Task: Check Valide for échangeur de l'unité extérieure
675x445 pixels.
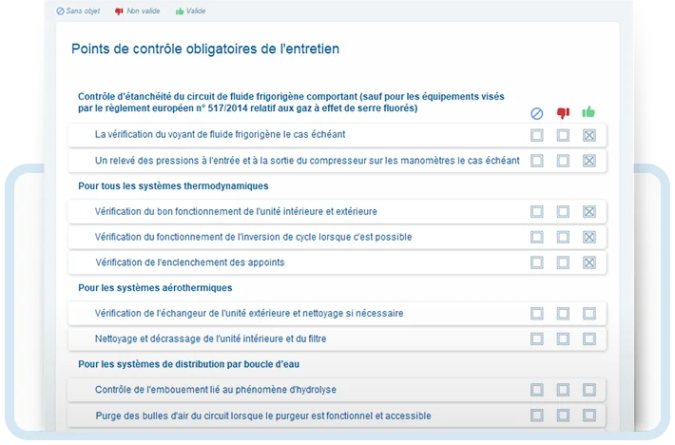Action: click(589, 314)
